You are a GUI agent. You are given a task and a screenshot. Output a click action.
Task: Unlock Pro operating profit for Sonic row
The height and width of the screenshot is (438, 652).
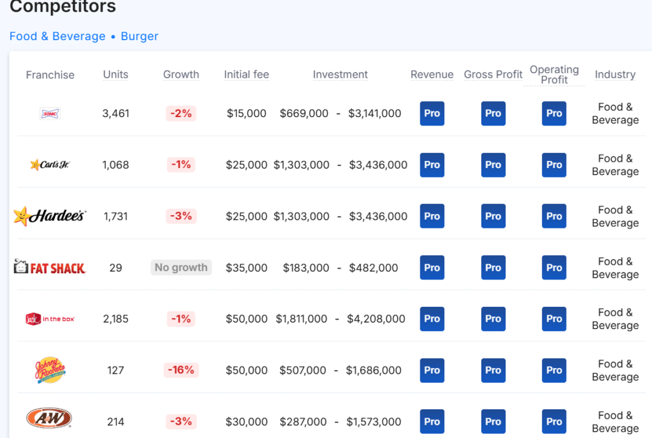coord(554,113)
